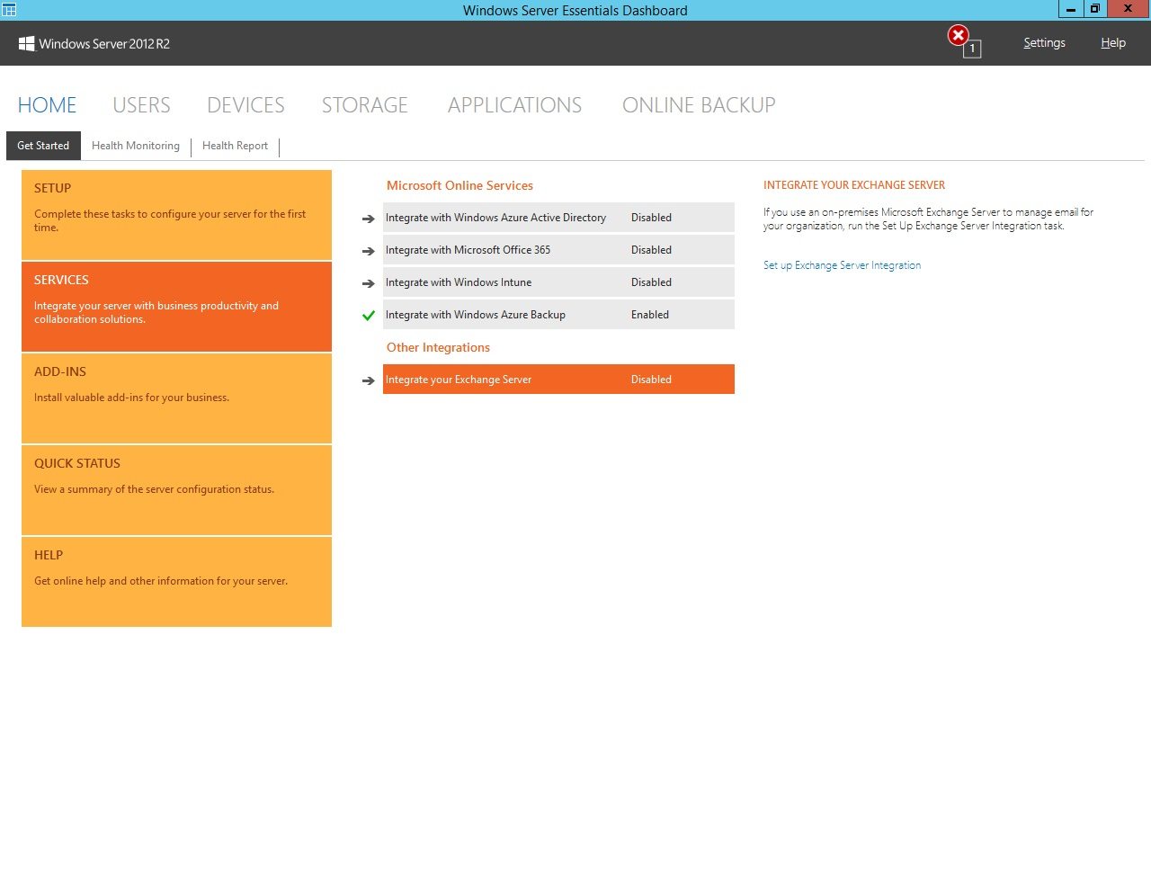This screenshot has width=1151, height=885.
Task: Click the Disabled status of Office 365
Action: tap(651, 250)
